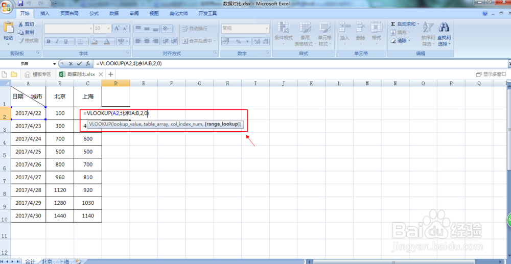Switch to the 页面布局 ribbon tab
The width and height of the screenshot is (511, 264).
69,13
